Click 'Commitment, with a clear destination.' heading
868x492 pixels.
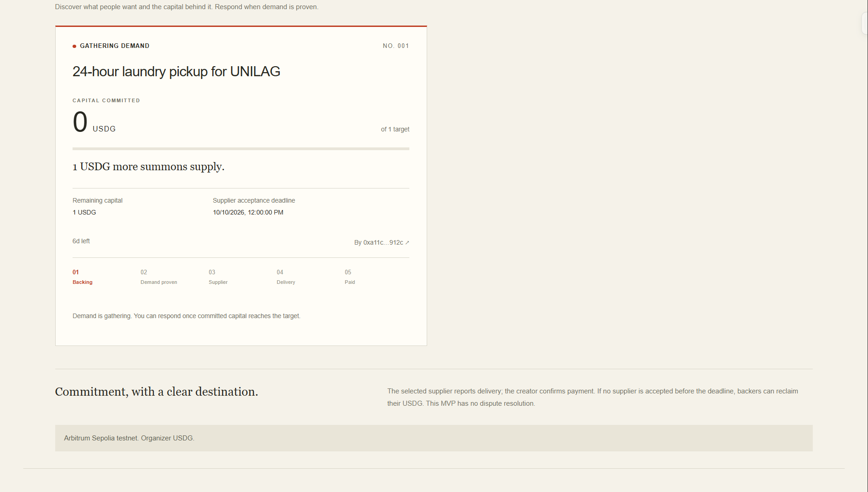point(157,392)
